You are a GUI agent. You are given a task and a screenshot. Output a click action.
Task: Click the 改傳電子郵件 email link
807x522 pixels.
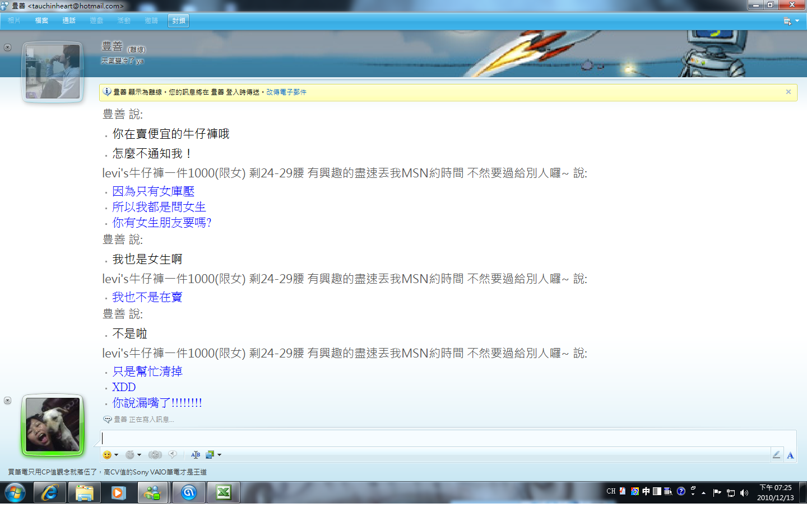click(x=286, y=92)
